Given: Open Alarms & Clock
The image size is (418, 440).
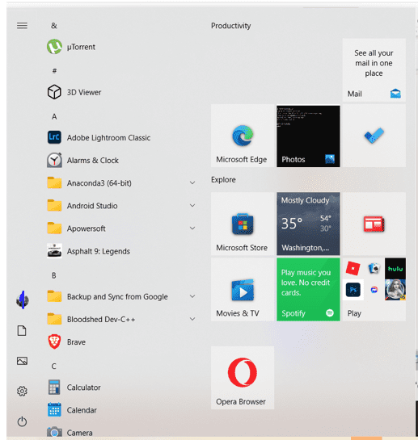Looking at the screenshot, I should (121, 160).
